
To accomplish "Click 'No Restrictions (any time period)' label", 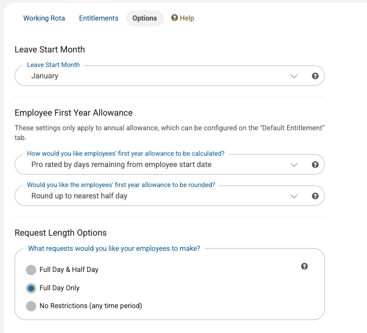I will click(x=91, y=306).
